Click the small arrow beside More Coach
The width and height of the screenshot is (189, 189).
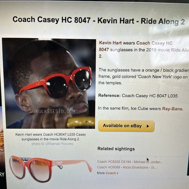118,173
